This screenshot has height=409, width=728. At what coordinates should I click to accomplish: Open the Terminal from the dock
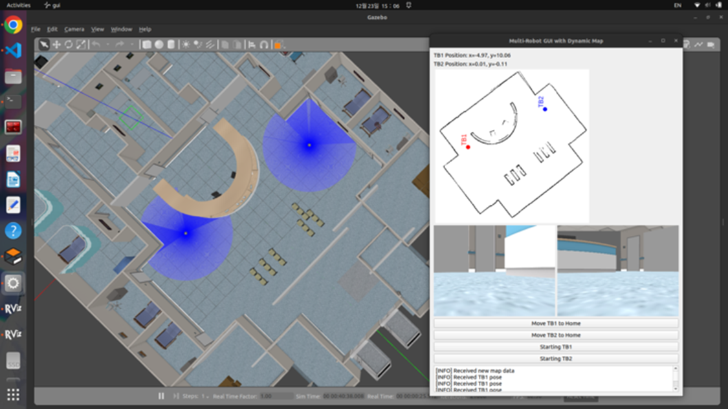(x=13, y=101)
